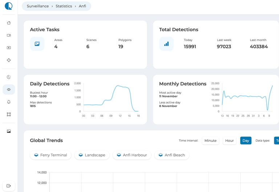Select the eye surveillance icon in the sidebar
Image resolution: width=279 pixels, height=192 pixels.
tap(9, 89)
